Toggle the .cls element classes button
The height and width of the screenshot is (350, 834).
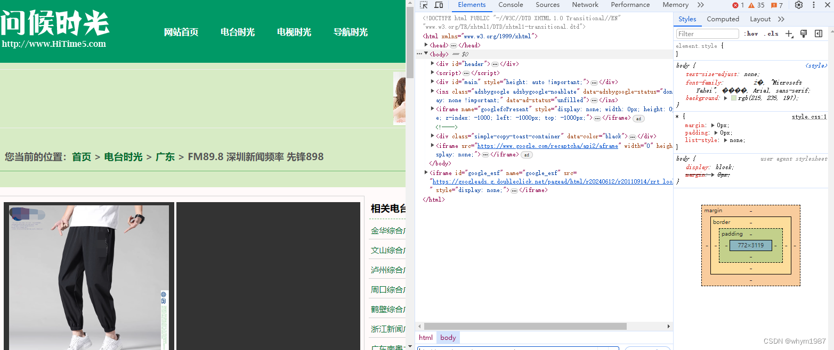pyautogui.click(x=771, y=34)
